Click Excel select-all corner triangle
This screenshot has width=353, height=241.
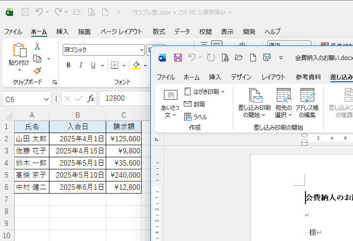[x=9, y=115]
